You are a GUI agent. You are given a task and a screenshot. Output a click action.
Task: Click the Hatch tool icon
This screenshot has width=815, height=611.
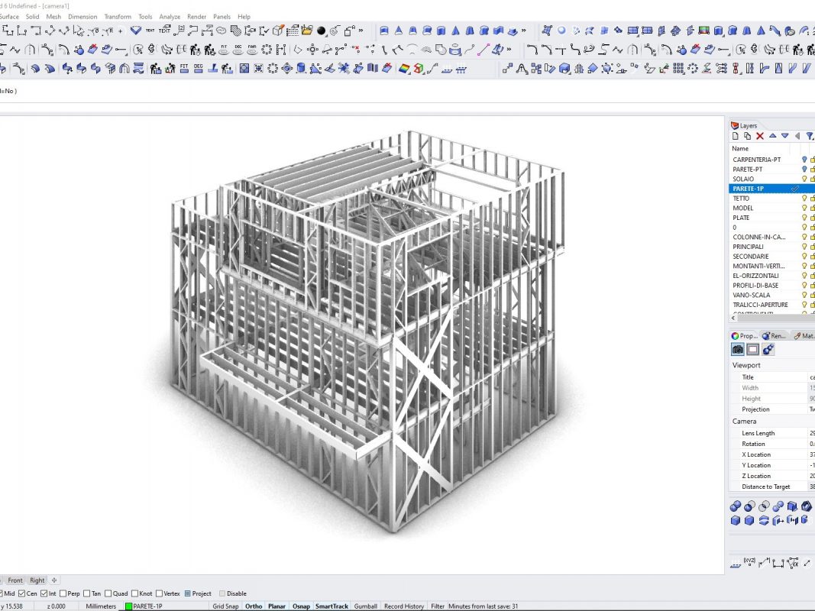point(235,31)
